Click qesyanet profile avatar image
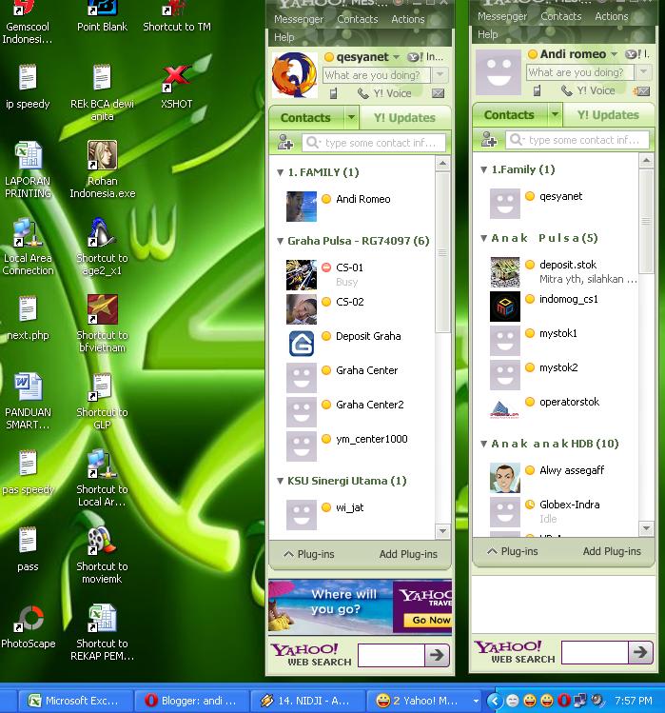This screenshot has width=665, height=713. (295, 75)
